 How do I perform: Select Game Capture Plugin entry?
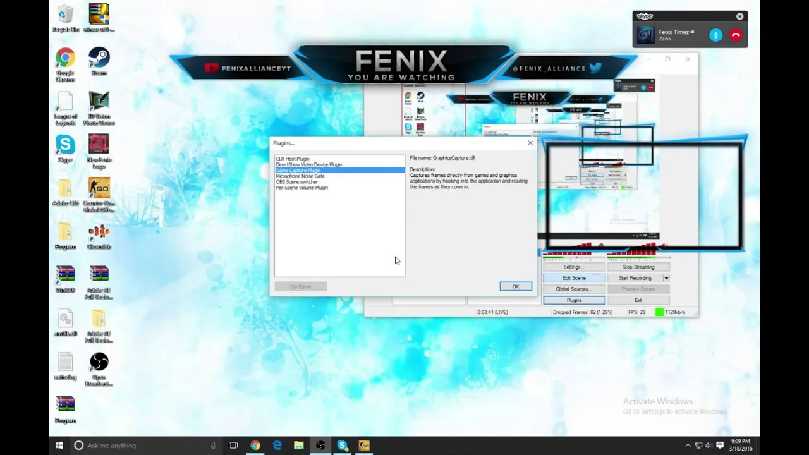point(340,170)
